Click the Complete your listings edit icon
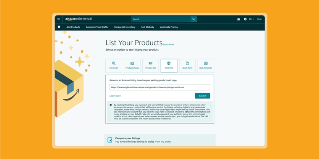Image resolution: width=319 pixels, height=159 pixels. pyautogui.click(x=110, y=140)
